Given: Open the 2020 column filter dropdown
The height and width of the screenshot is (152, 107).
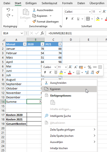Looking at the screenshot, I should pyautogui.click(x=42, y=44).
